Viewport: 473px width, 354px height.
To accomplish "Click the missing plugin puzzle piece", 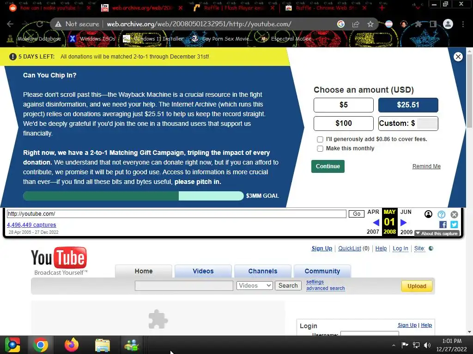I will 158,319.
